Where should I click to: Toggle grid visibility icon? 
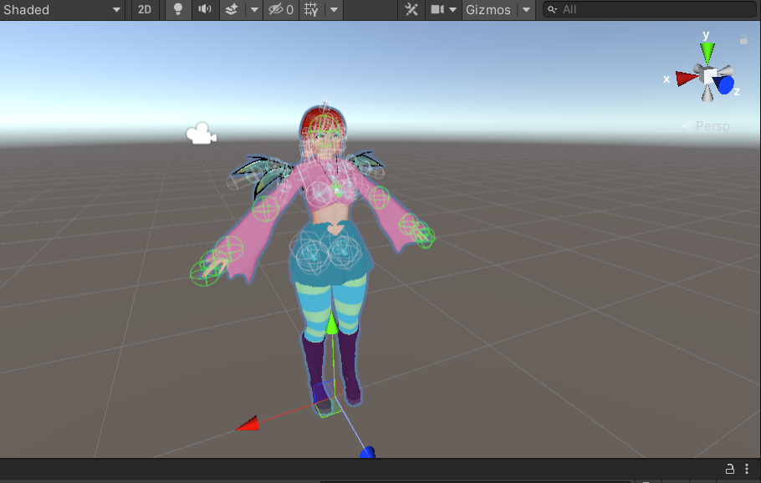311,9
